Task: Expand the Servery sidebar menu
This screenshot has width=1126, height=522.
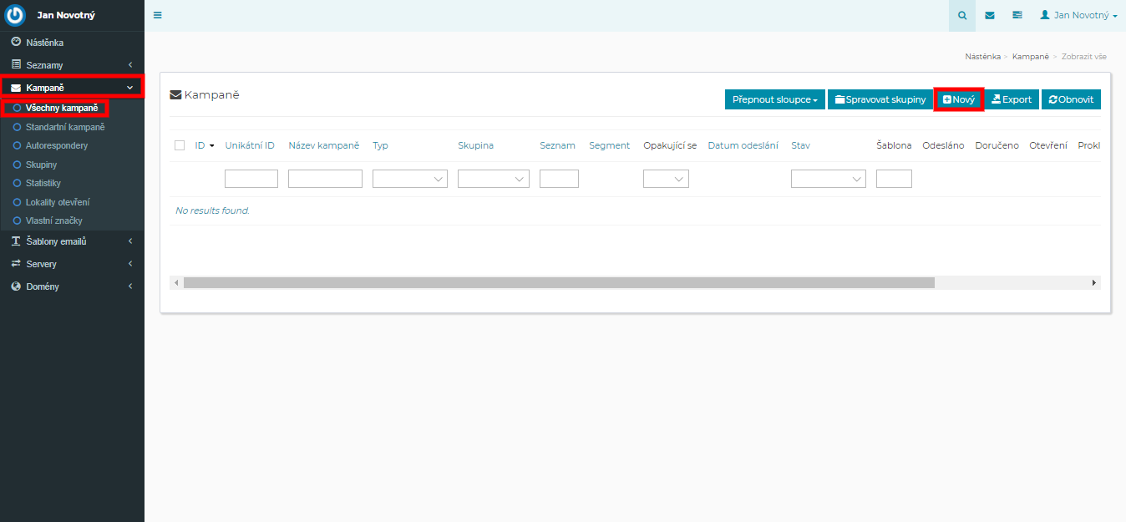Action: click(72, 264)
